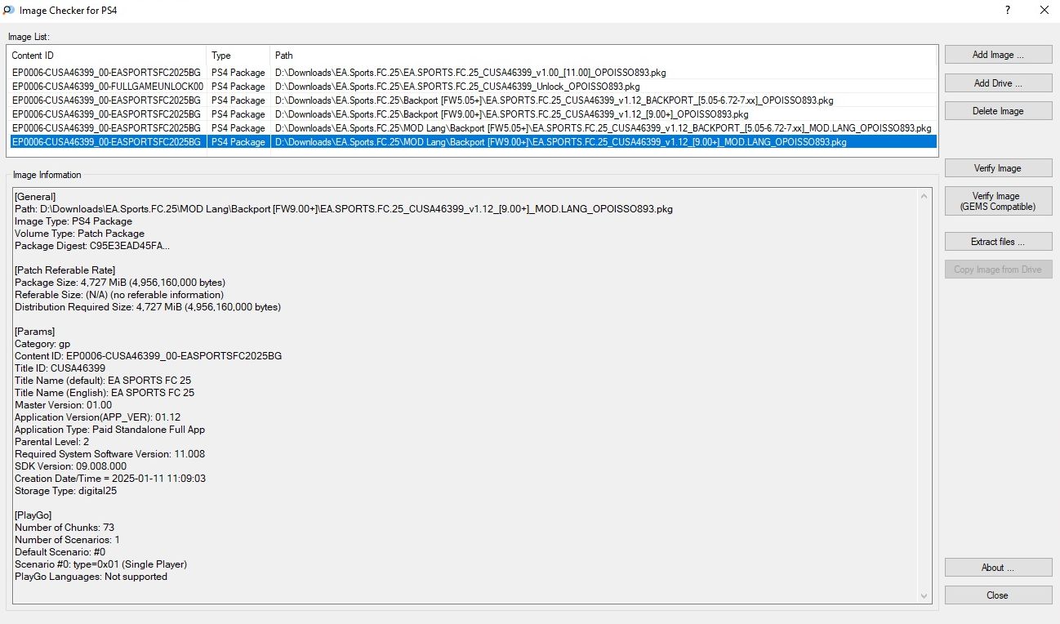
Task: Click the SDK Version: 09.008.000 line
Action: [70, 466]
